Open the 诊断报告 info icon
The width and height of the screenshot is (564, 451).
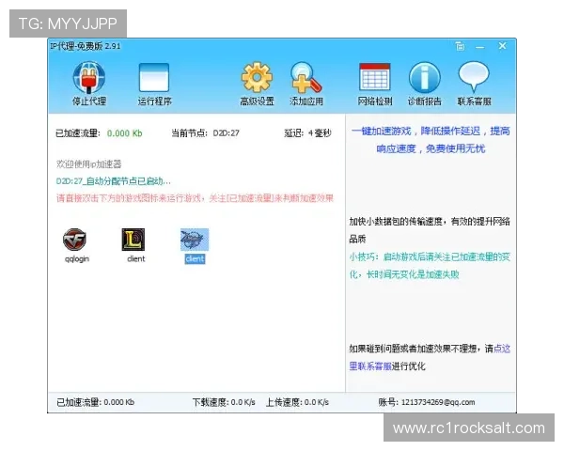click(x=425, y=77)
